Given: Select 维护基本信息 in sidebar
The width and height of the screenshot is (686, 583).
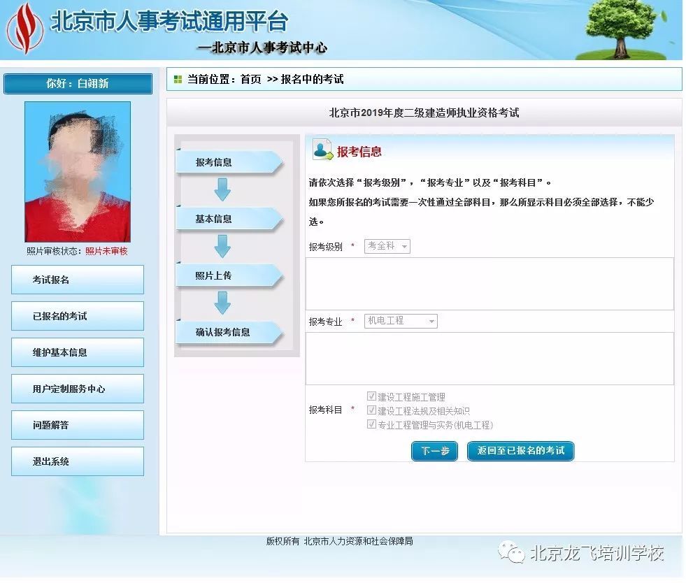Looking at the screenshot, I should [78, 352].
